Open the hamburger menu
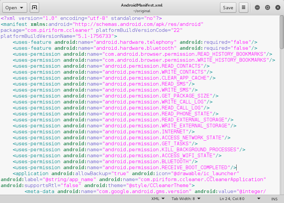This screenshot has height=203, width=284. [x=244, y=8]
